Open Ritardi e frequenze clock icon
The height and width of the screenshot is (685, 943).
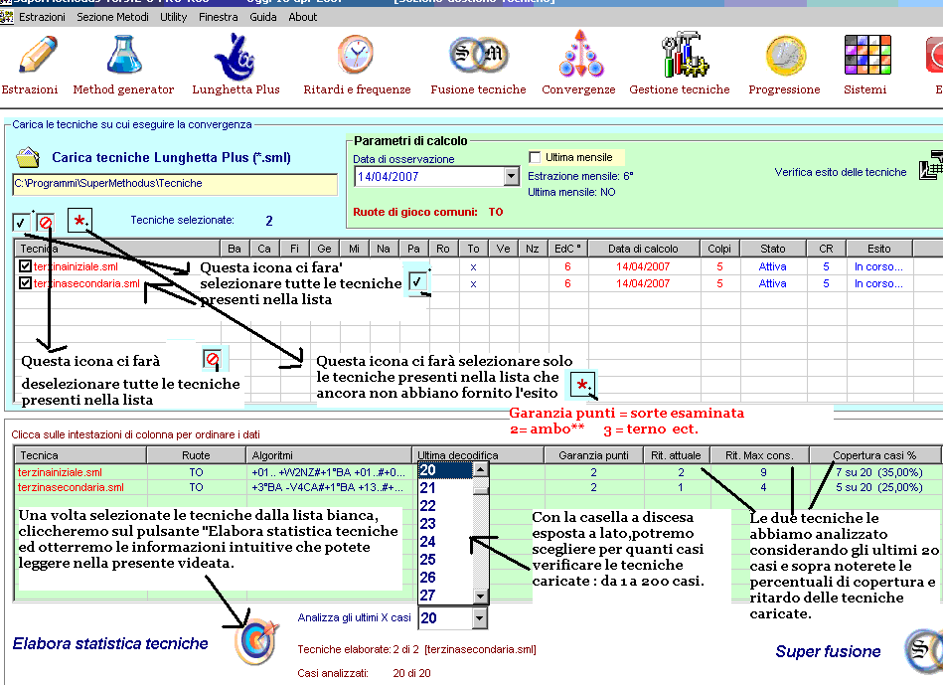pos(356,54)
